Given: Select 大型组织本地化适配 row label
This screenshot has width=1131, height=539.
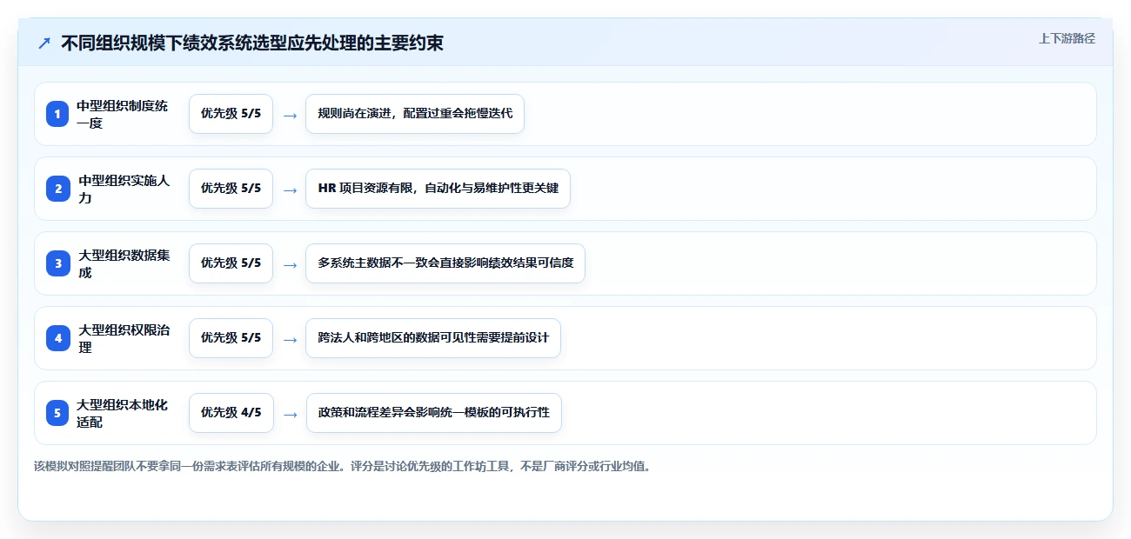Looking at the screenshot, I should pyautogui.click(x=122, y=413).
